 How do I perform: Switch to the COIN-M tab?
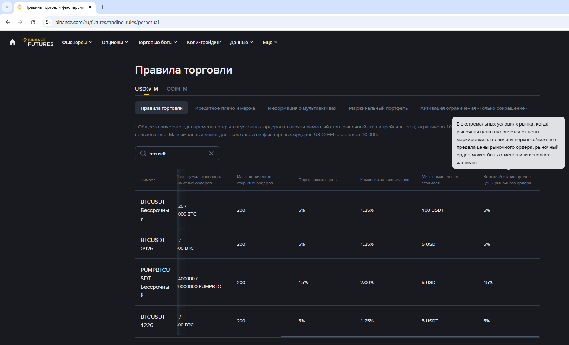point(177,89)
